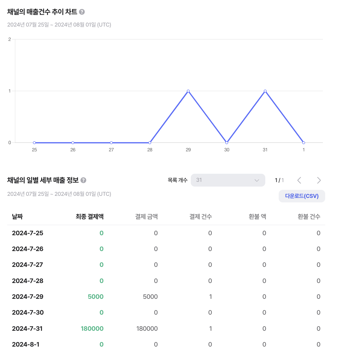
Task: Select the 2024-7-29 date cell
Action: pyautogui.click(x=28, y=297)
